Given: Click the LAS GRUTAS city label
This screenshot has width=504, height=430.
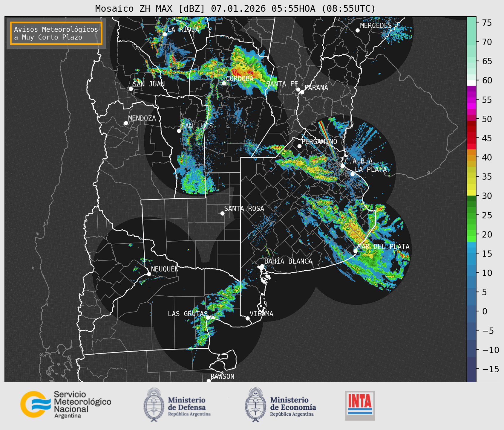Looking at the screenshot, I should (188, 314).
